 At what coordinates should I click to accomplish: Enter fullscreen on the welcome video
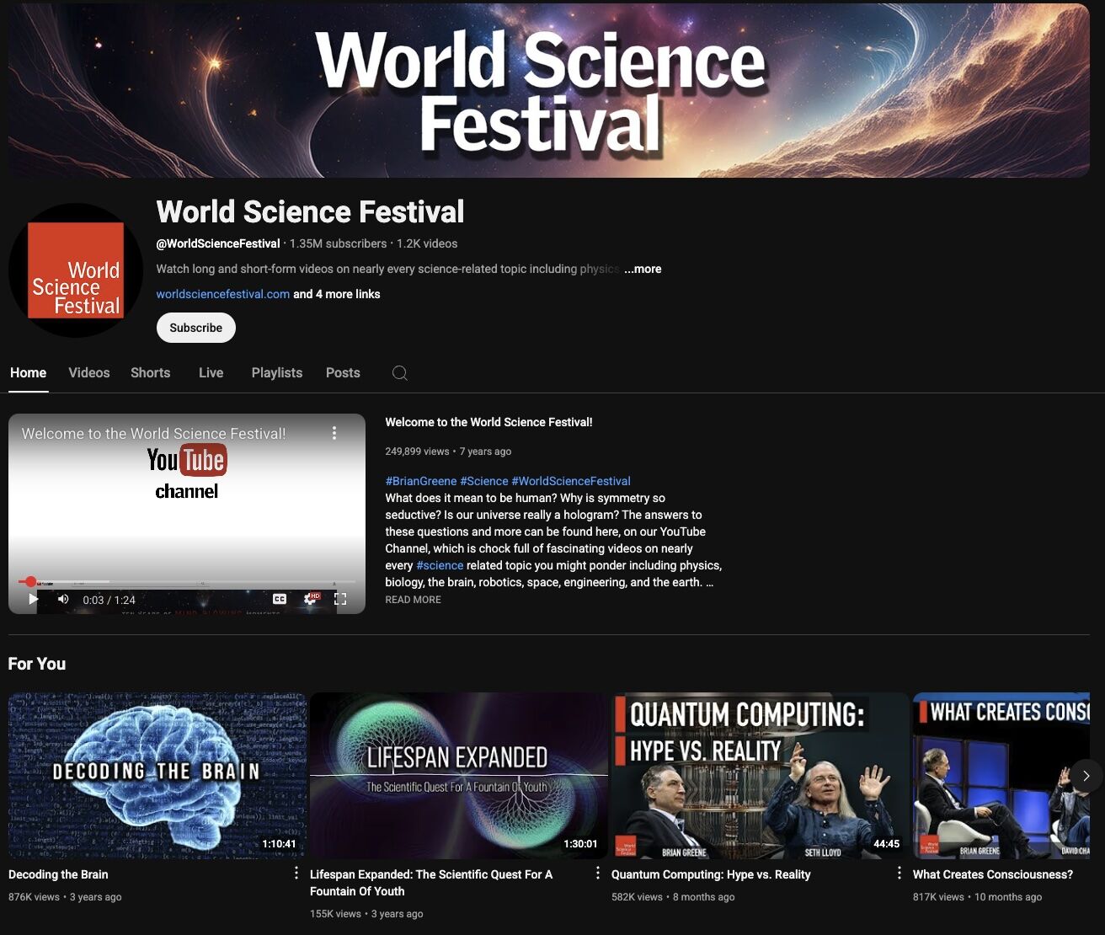(340, 599)
